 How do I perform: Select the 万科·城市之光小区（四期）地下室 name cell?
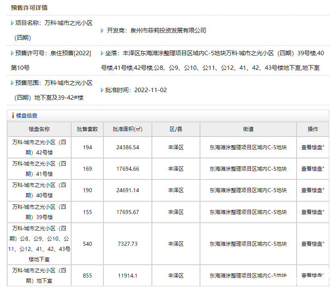(39, 276)
